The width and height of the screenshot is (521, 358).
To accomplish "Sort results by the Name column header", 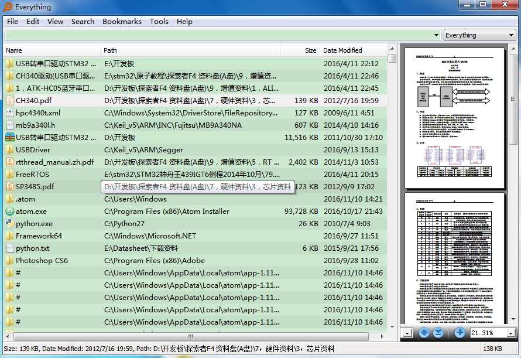I will tap(52, 50).
